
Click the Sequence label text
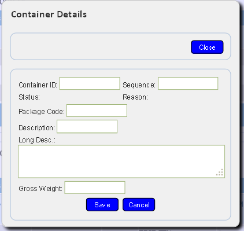click(139, 85)
